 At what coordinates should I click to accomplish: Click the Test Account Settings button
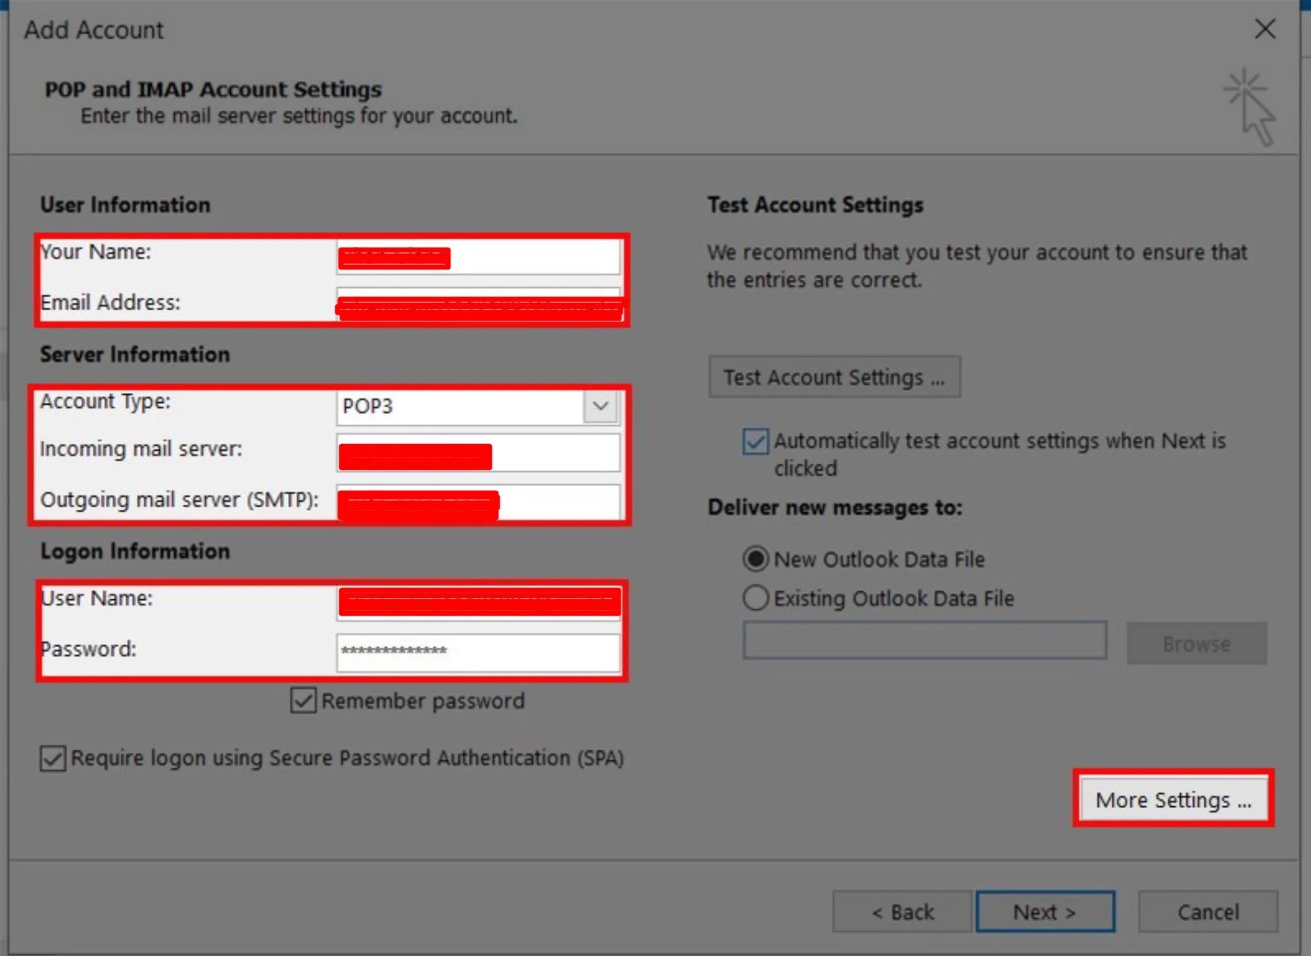[x=834, y=376]
